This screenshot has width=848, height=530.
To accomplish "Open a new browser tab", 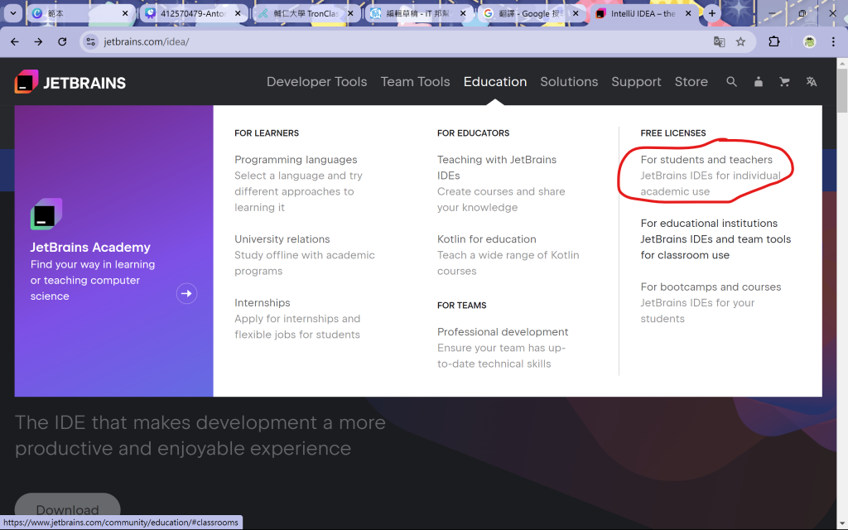I will coord(711,13).
